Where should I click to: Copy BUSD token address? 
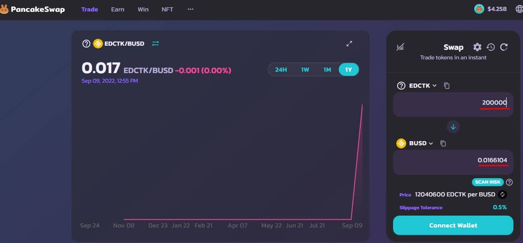443,143
